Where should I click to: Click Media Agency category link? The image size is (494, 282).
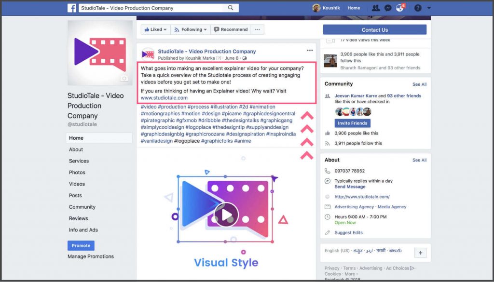tap(392, 207)
